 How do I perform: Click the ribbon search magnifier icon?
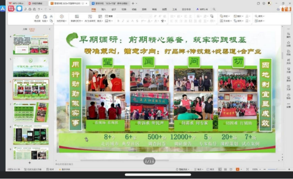214,9
